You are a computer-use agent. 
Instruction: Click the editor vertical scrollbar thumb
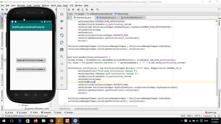click(x=217, y=77)
